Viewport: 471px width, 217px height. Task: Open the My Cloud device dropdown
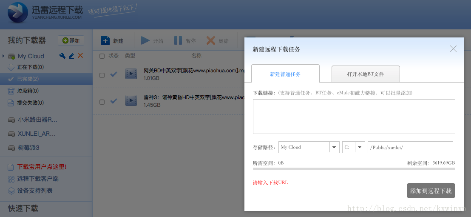point(309,147)
